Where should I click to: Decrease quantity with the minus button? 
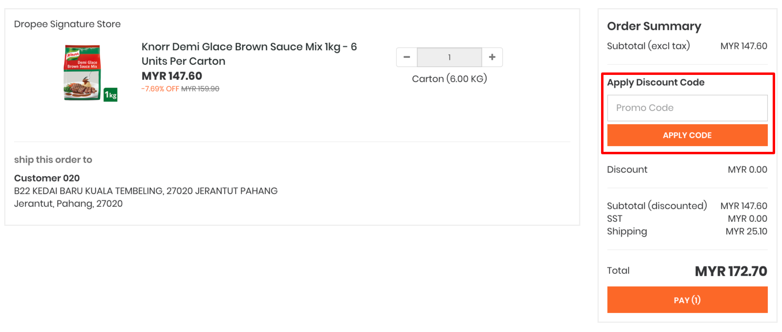tap(407, 57)
